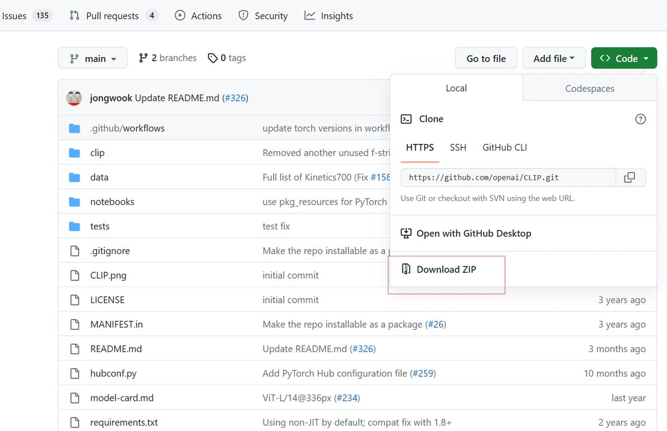Click the help question-mark icon beside Clone
The width and height of the screenshot is (667, 431).
pyautogui.click(x=641, y=119)
